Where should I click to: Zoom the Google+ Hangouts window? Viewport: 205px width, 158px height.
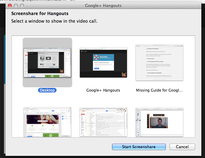(x=22, y=6)
